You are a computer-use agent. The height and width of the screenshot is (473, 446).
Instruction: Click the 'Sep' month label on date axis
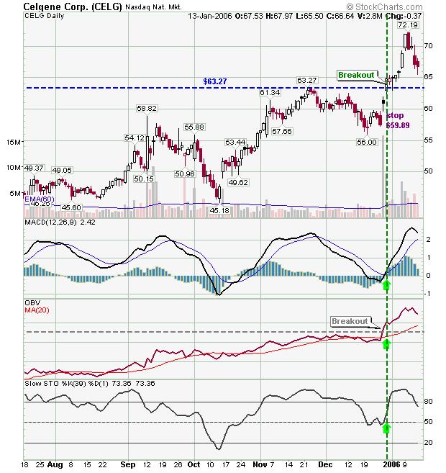[x=128, y=464]
